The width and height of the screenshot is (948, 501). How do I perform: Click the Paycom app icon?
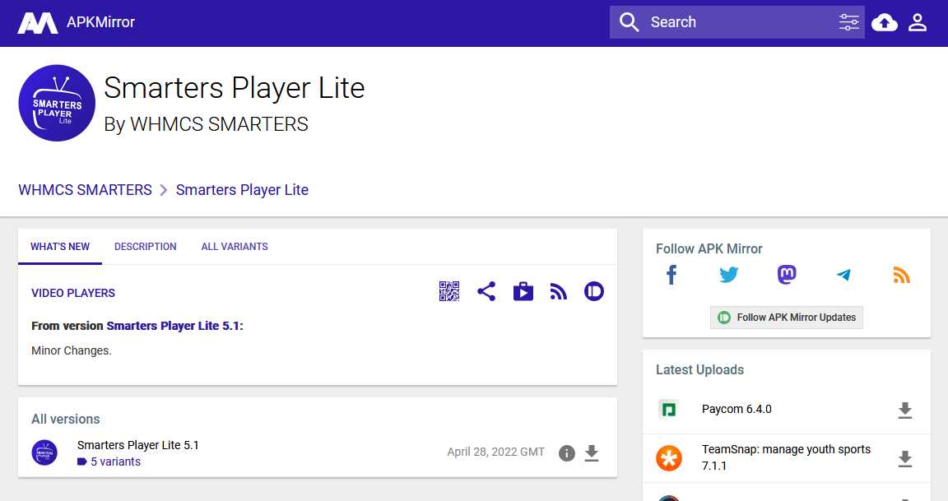pos(669,410)
